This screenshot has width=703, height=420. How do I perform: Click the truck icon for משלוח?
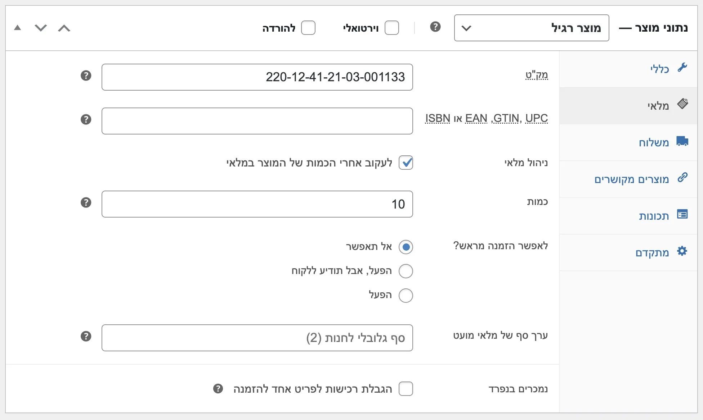point(682,141)
